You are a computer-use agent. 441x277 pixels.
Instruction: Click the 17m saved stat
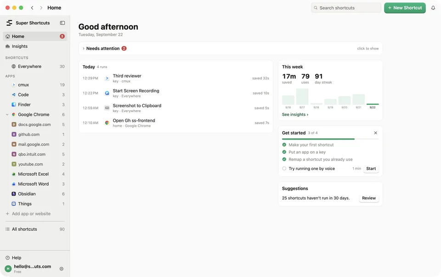click(289, 79)
